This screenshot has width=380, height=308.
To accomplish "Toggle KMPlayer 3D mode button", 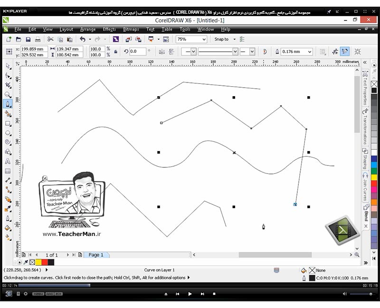I will pos(9,294).
